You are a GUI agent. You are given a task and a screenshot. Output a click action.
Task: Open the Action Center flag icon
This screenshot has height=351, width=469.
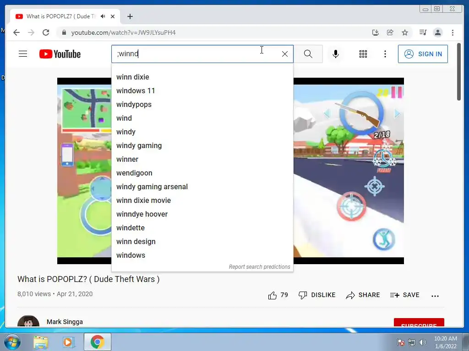point(401,342)
